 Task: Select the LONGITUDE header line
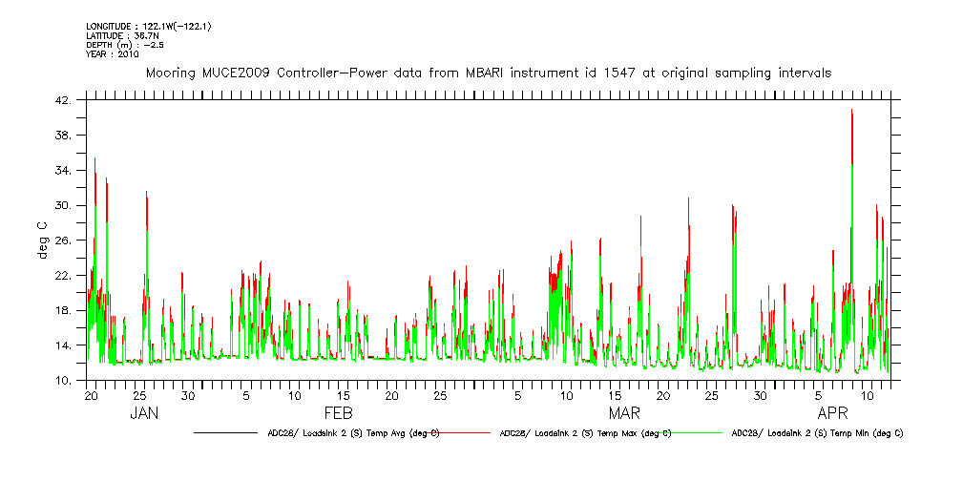click(x=148, y=26)
